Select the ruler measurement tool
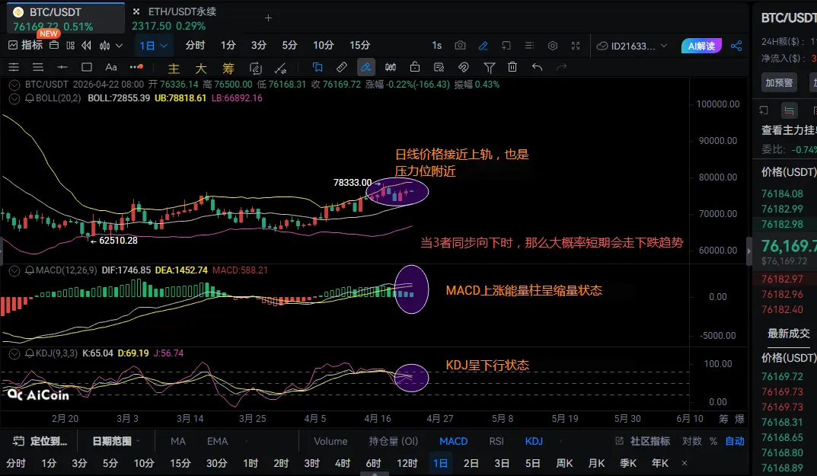The image size is (817, 476). (x=342, y=67)
